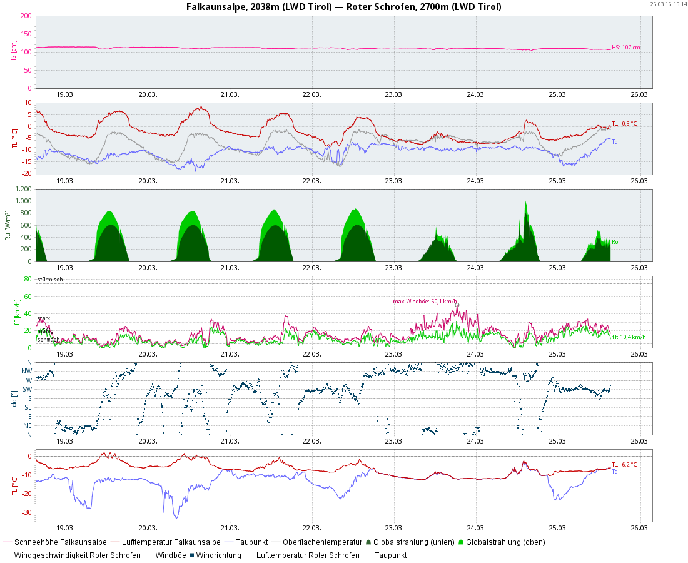
Task: Select the Globalstrahlung (oben) legend label
Action: tap(505, 542)
